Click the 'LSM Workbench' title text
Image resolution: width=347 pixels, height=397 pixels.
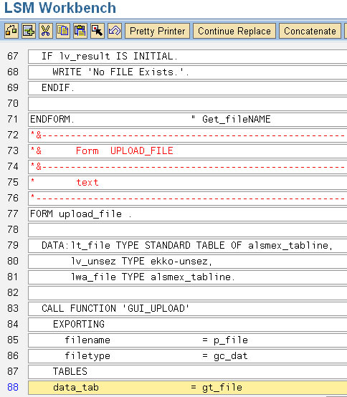(60, 8)
